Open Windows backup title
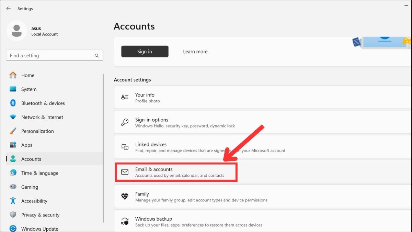Screen dimensions: 412x232 [x=153, y=219]
